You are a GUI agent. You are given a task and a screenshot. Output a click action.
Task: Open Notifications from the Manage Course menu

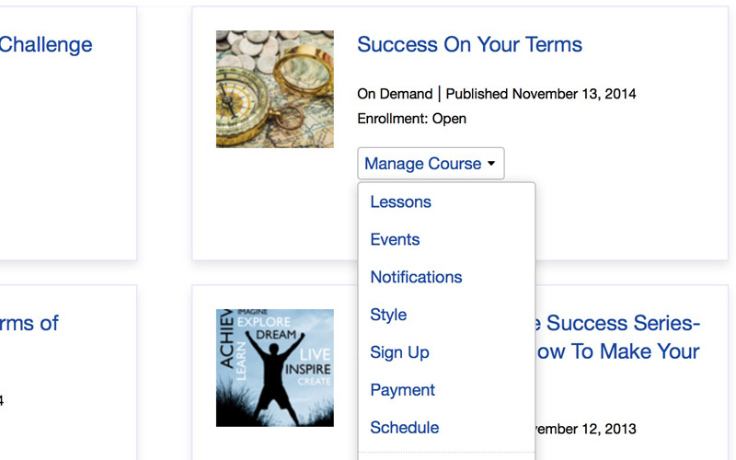tap(416, 278)
